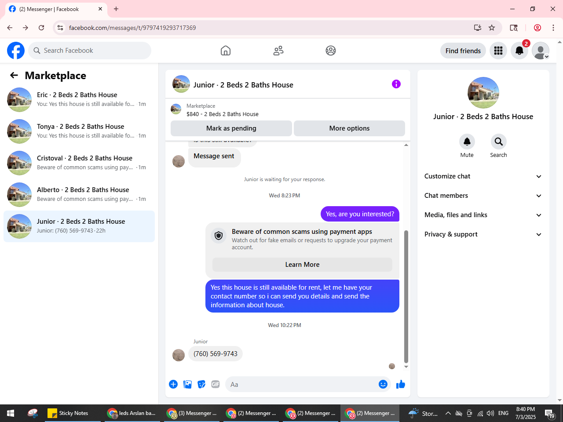The width and height of the screenshot is (563, 422).
Task: Click chat scroll up arrow
Action: coord(406,145)
